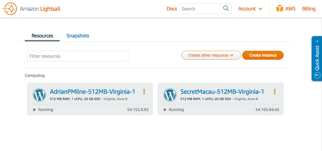Switch to the Snapshots tab
The width and height of the screenshot is (322, 151).
(78, 36)
